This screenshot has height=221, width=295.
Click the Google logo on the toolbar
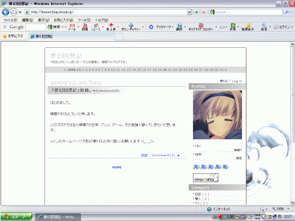(17, 27)
